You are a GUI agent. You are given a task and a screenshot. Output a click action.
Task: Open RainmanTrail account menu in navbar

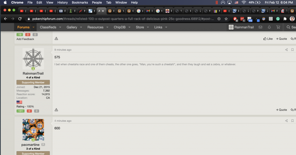[241, 27]
